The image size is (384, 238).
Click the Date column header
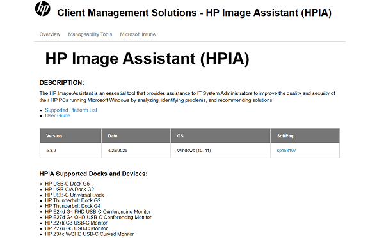pyautogui.click(x=136, y=136)
